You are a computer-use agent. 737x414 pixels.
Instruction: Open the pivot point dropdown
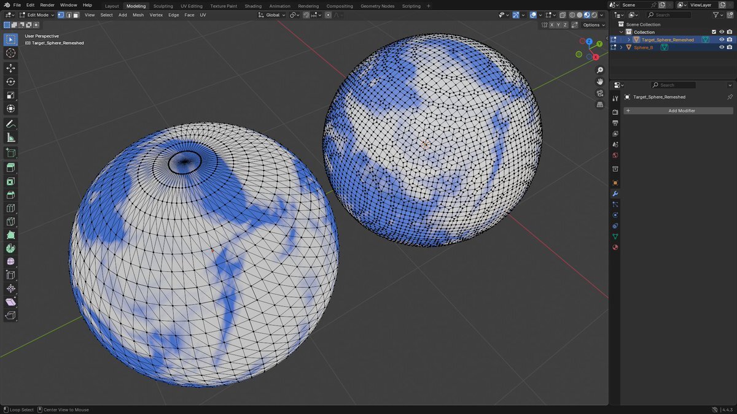tap(295, 15)
